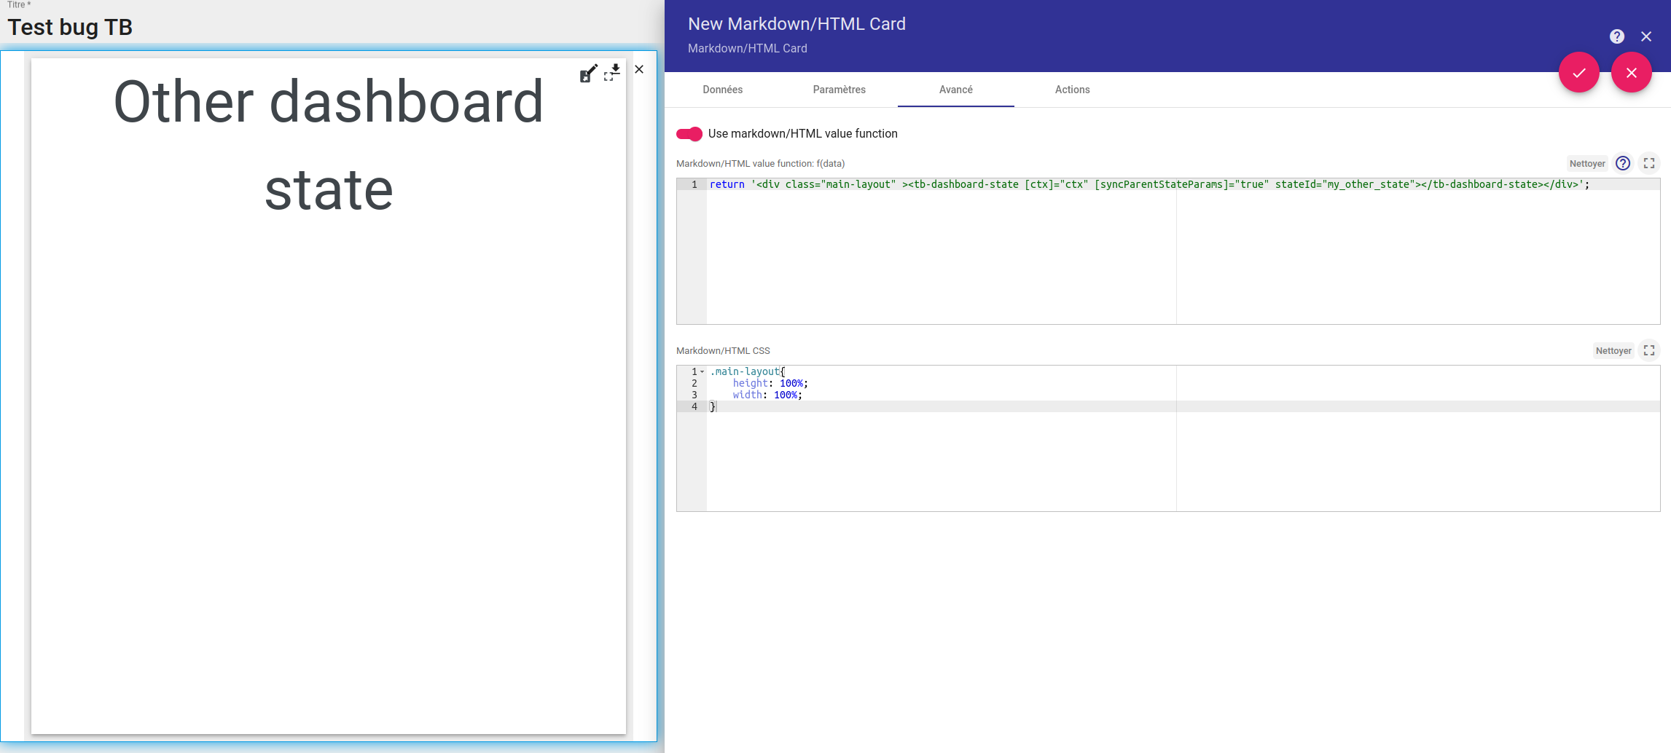Viewport: 1671px width, 753px height.
Task: Remove the Other dashboard state widget
Action: [638, 69]
